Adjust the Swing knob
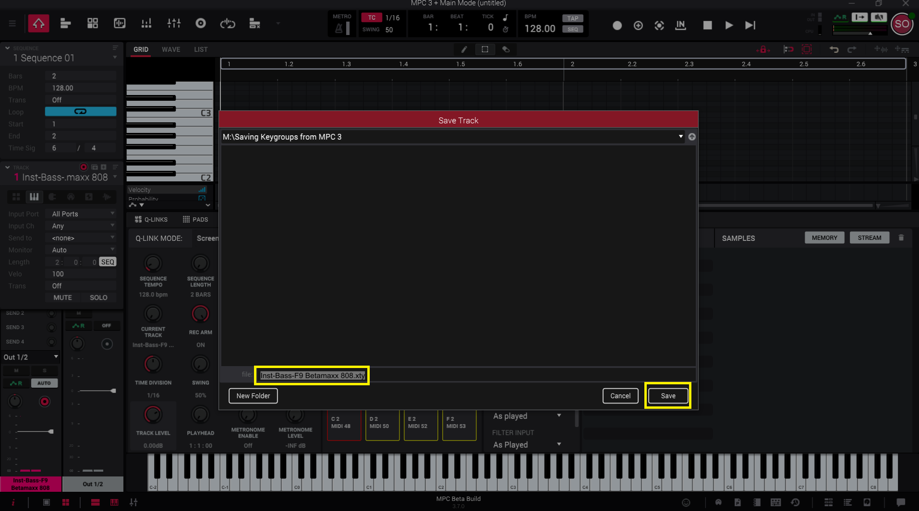This screenshot has height=511, width=919. [200, 364]
